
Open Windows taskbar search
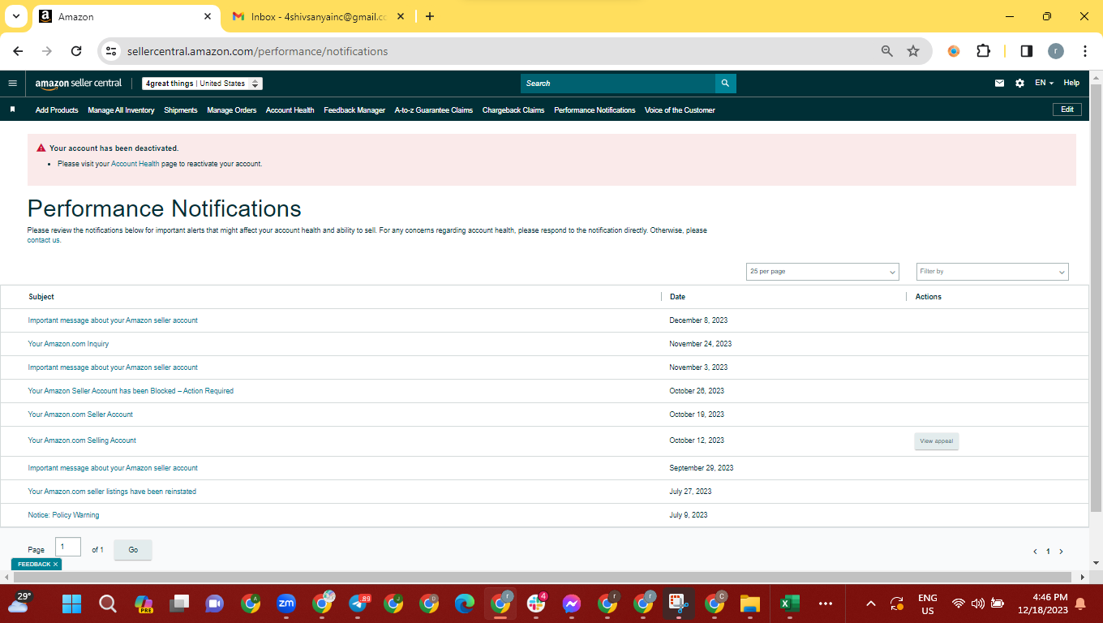coord(107,604)
